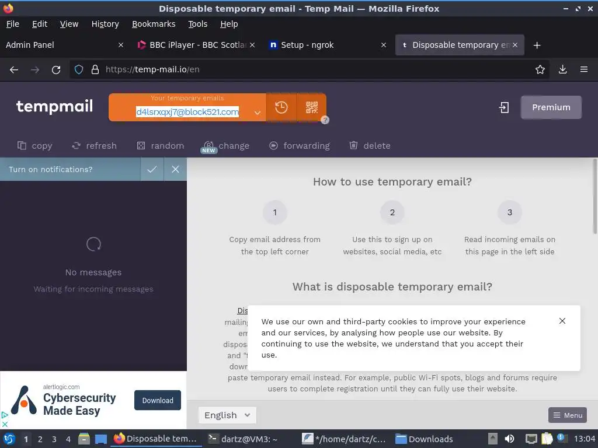Image resolution: width=598 pixels, height=448 pixels.
Task: Delete the current temporary email
Action: [370, 145]
